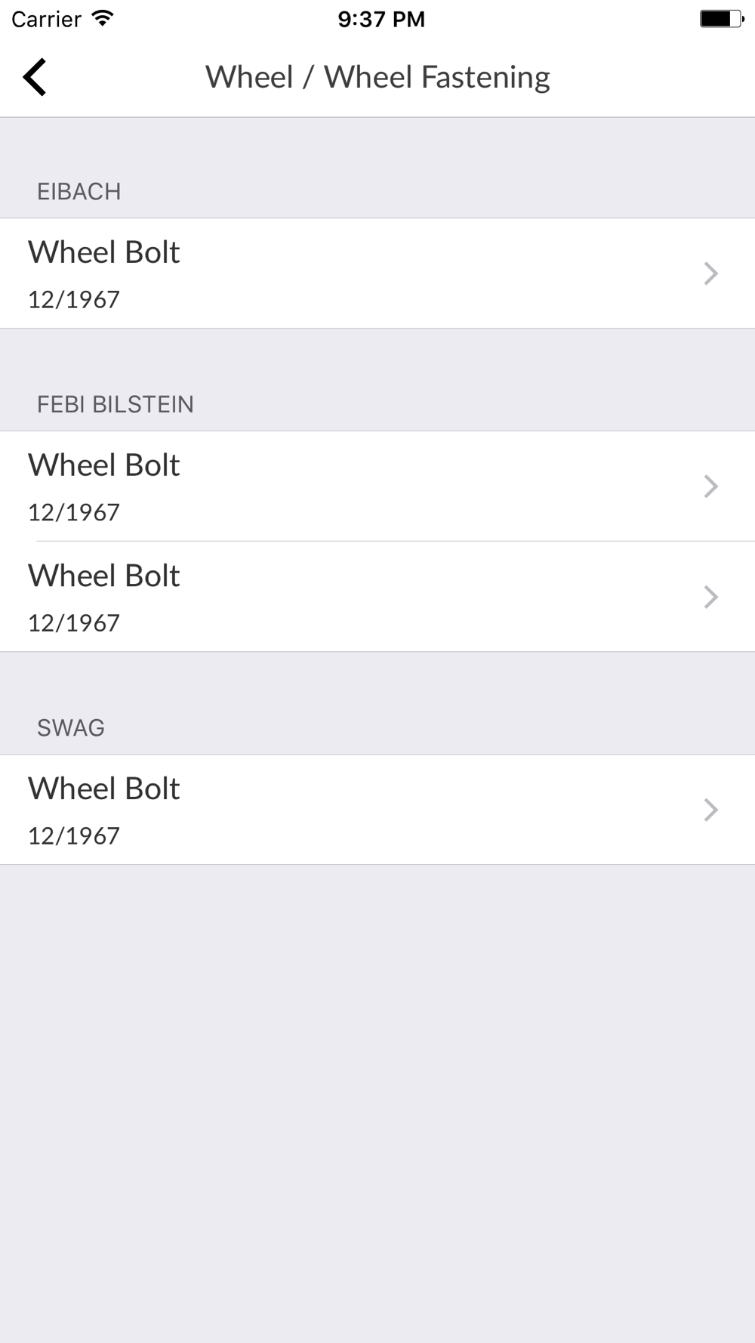
Task: Expand second FEBI BILSTEIN Wheel Bolt chevron
Action: (x=710, y=597)
